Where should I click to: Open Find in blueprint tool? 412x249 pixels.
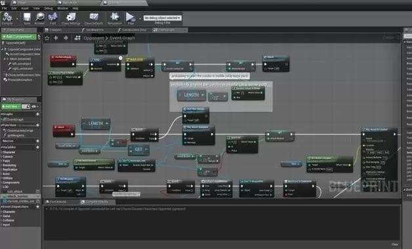click(53, 18)
